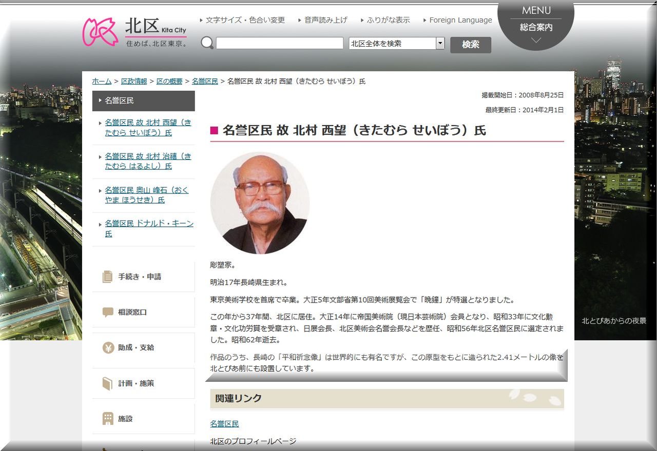The image size is (657, 451).
Task: Click the 関連リンク section heading
Action: coord(387,399)
